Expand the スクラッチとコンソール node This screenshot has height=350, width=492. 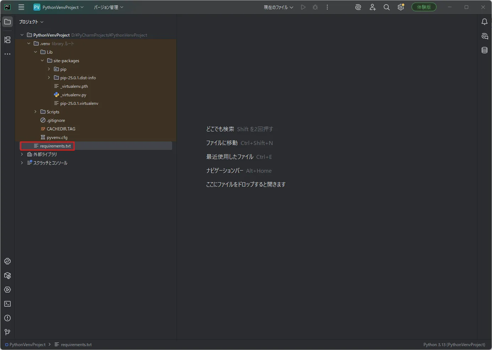(22, 163)
